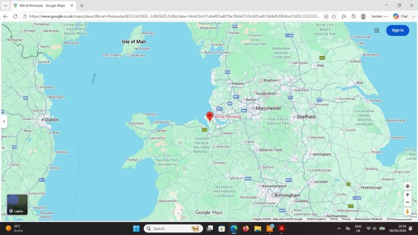Viewport: 418px width, 235px height.
Task: Click the Dublin city label
Action: (x=52, y=119)
